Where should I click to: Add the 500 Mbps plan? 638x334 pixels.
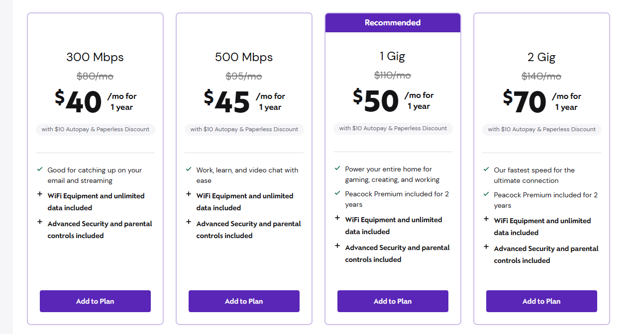click(244, 301)
